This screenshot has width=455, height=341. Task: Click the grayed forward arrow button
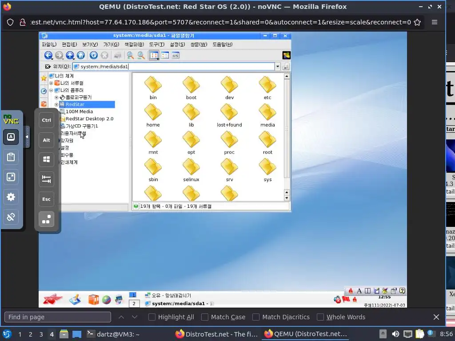click(x=59, y=55)
